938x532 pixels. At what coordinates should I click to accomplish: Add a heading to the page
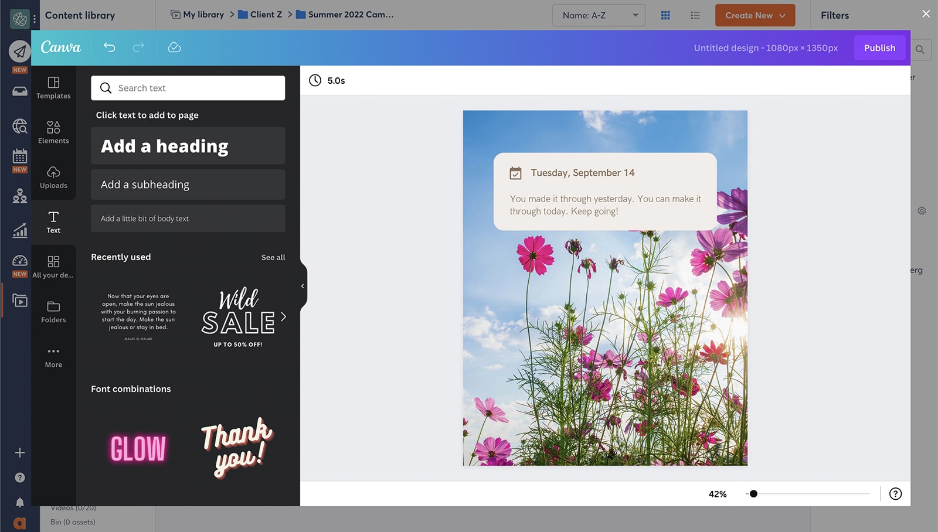(x=188, y=146)
